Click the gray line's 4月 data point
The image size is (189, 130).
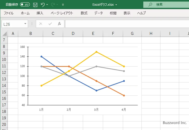[x=124, y=71]
